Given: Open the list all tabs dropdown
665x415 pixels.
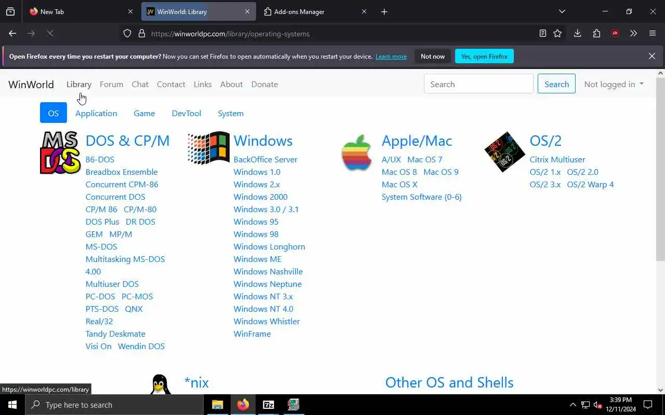Looking at the screenshot, I should pyautogui.click(x=562, y=11).
